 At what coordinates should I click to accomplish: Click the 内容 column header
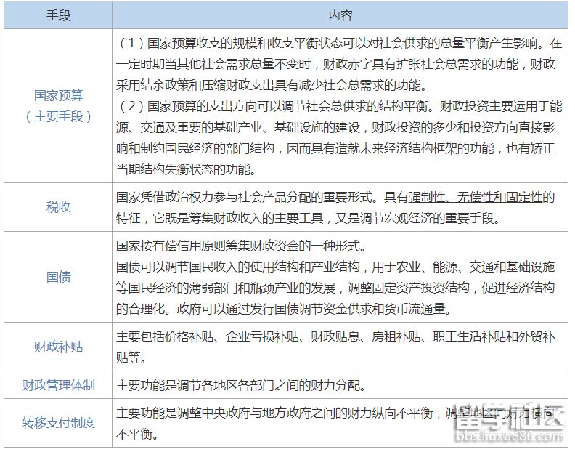340,15
